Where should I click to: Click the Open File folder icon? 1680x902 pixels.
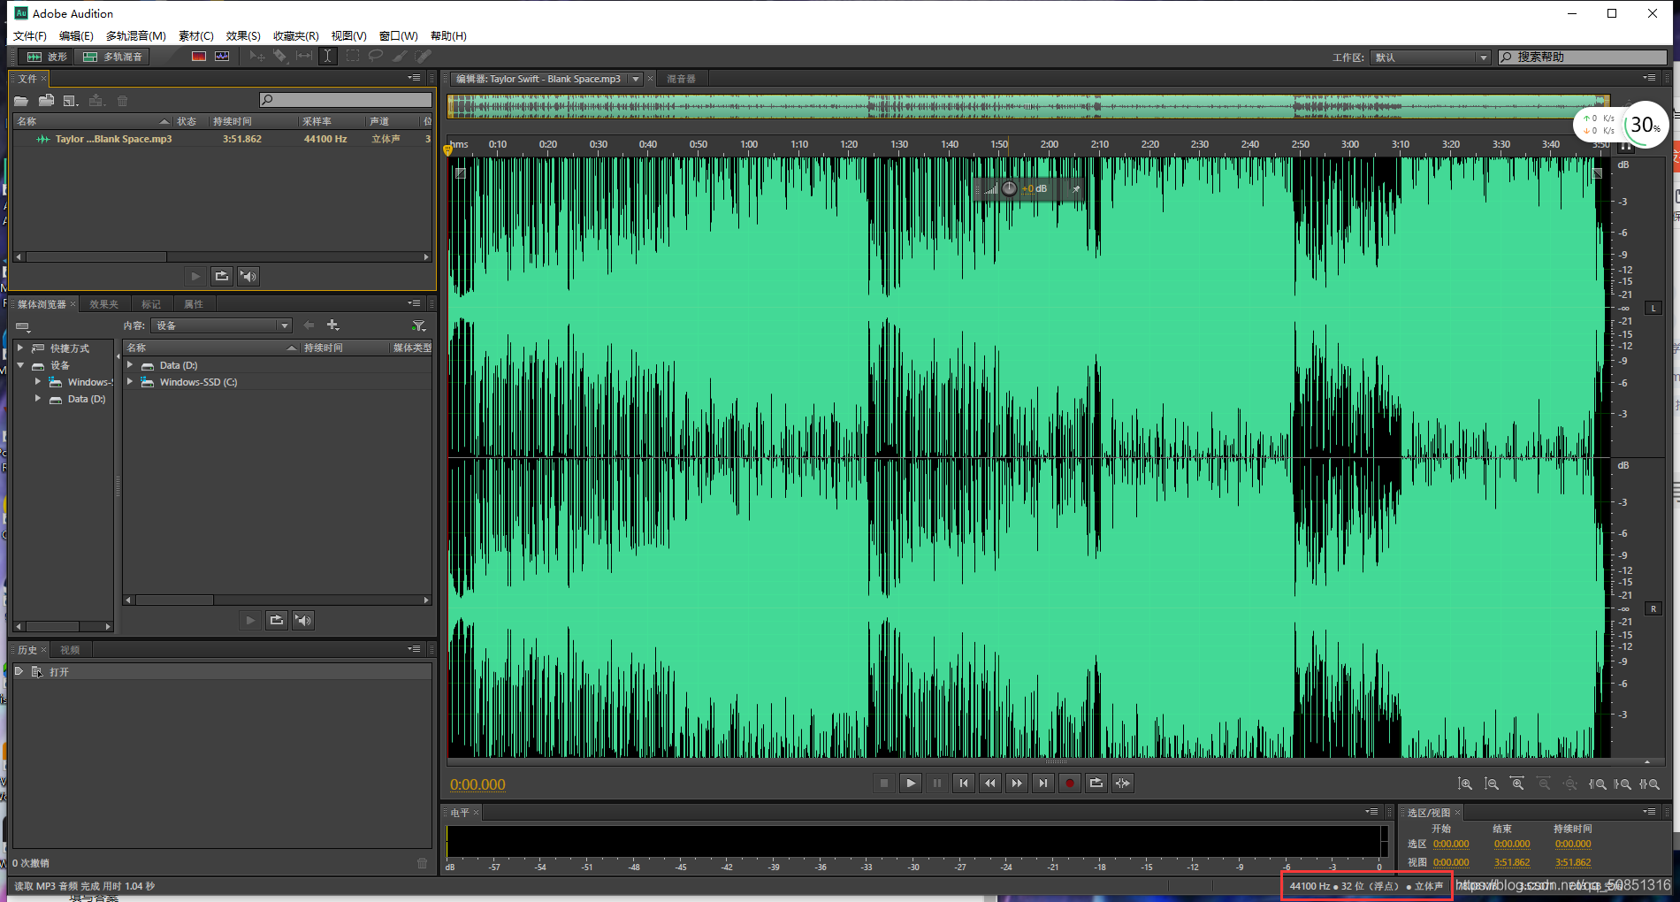click(21, 101)
